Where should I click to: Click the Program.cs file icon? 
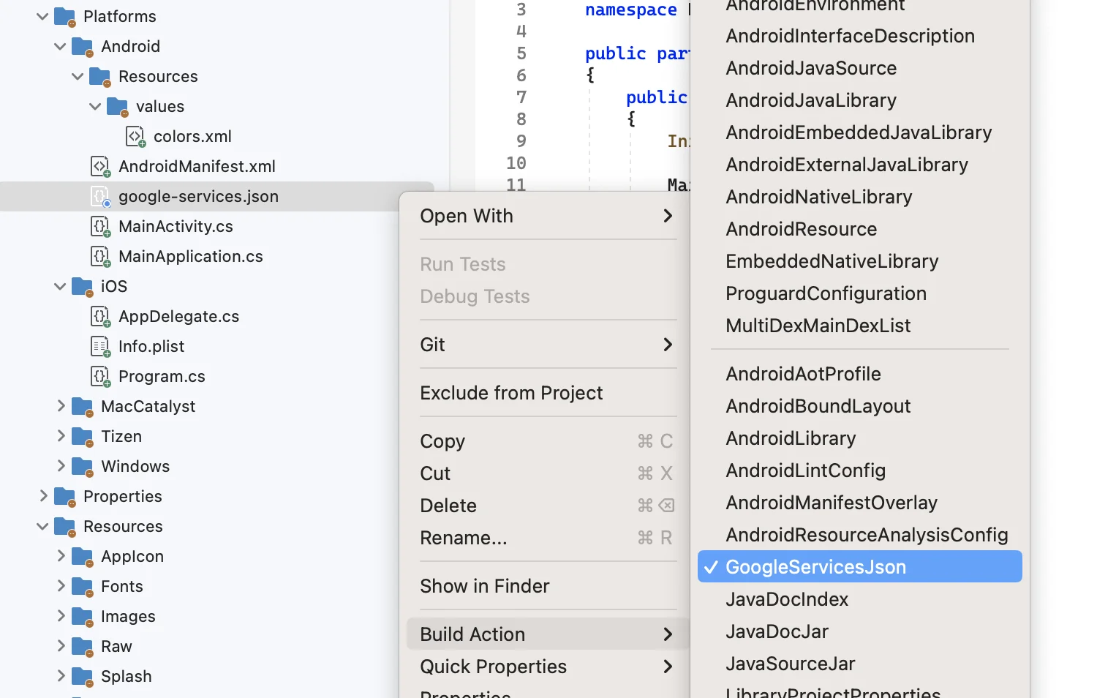point(100,377)
